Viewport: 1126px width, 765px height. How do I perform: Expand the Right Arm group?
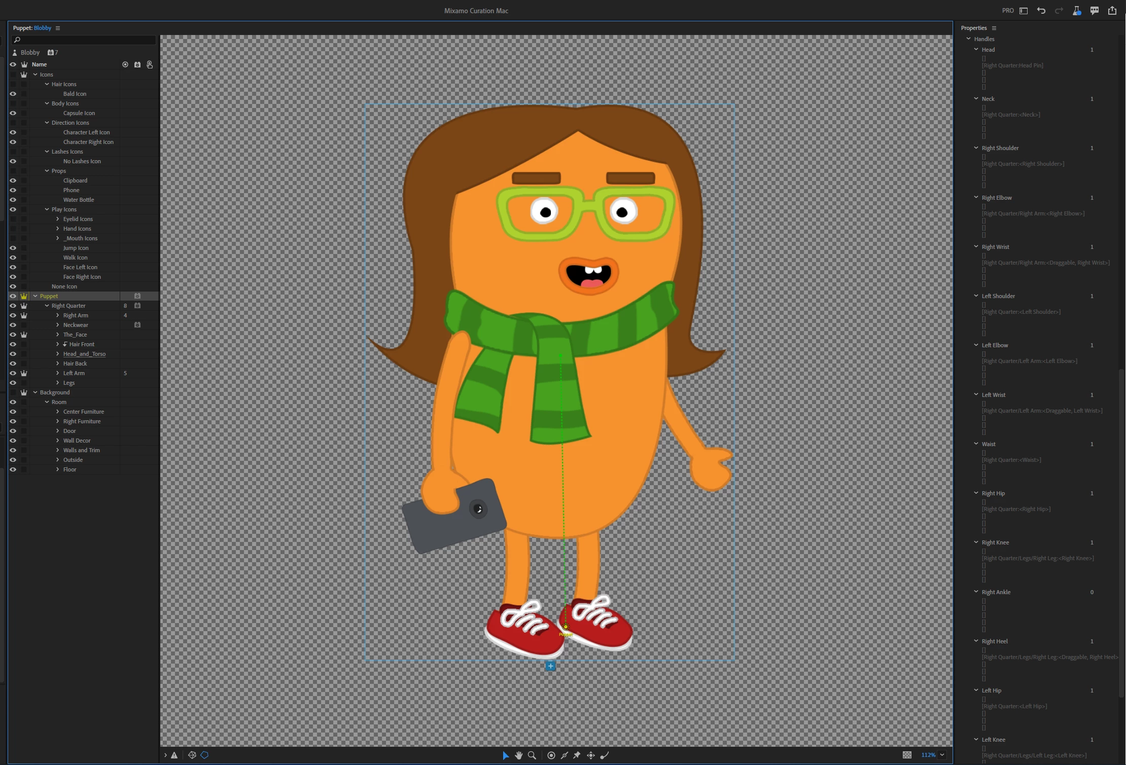coord(58,315)
